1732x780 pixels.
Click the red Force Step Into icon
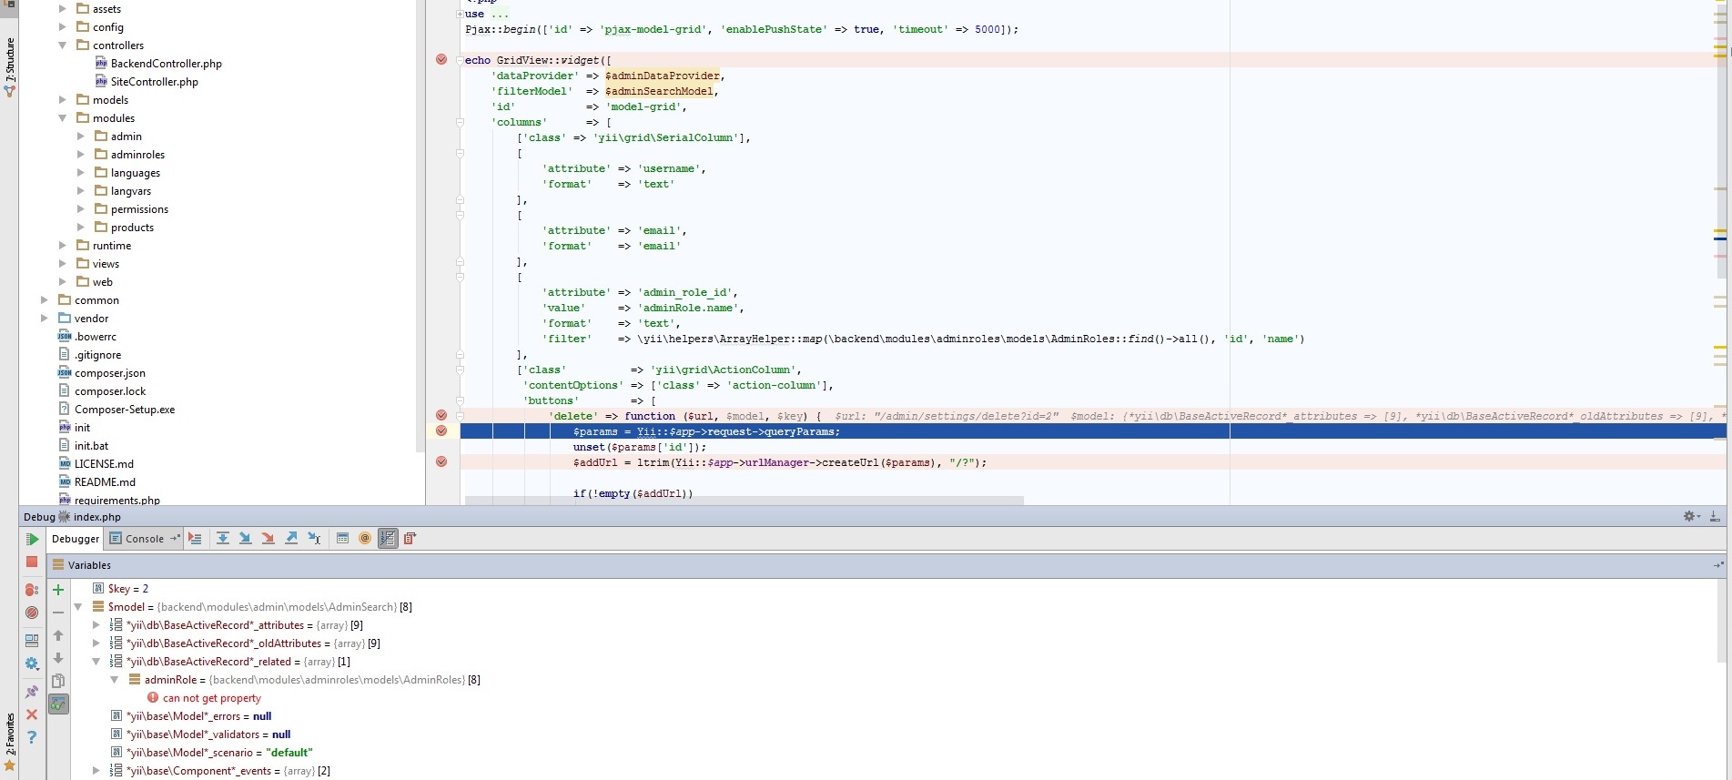click(268, 539)
